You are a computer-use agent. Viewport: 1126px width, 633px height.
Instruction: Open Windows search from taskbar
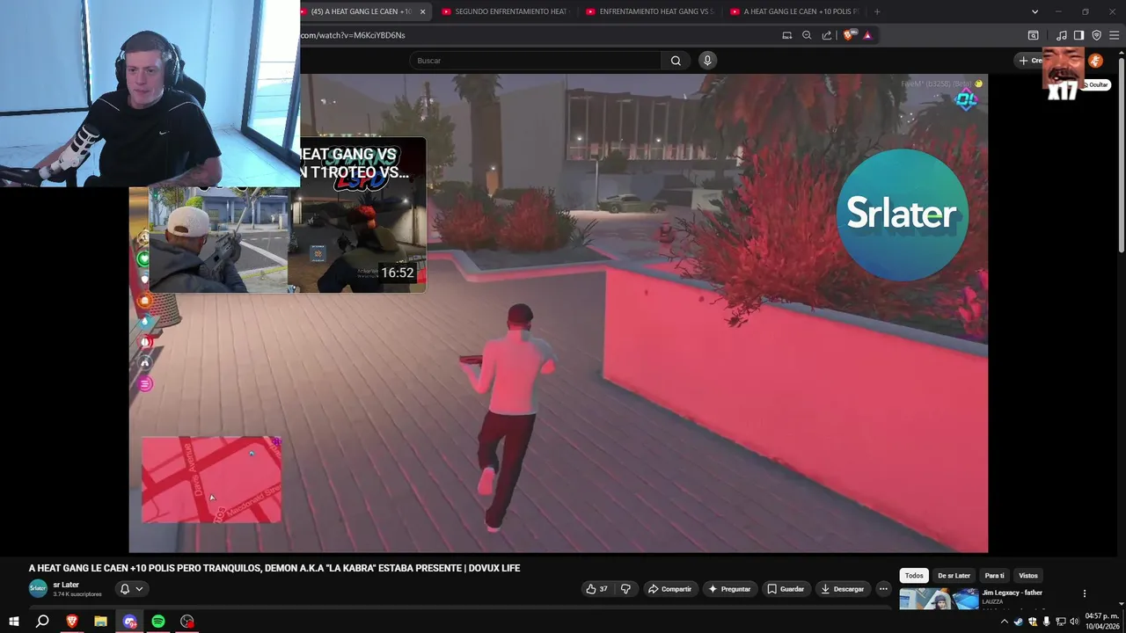click(x=42, y=622)
